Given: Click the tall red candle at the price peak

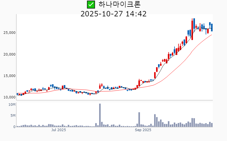Looking at the screenshot, I should 192,30.
